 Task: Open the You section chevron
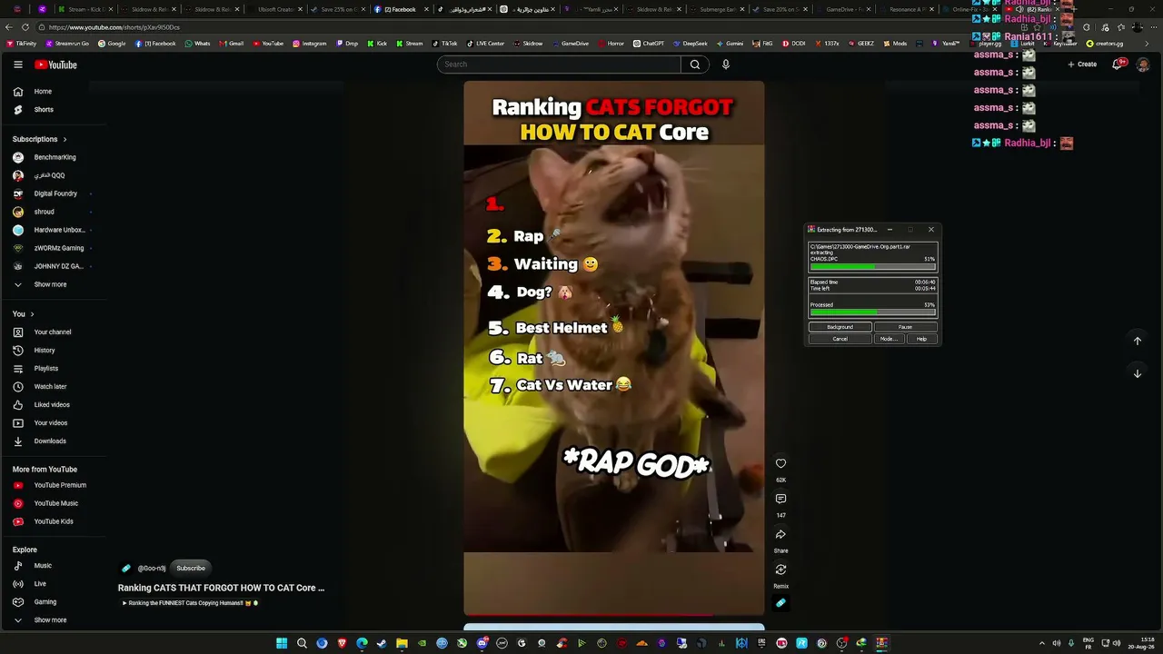coord(32,314)
